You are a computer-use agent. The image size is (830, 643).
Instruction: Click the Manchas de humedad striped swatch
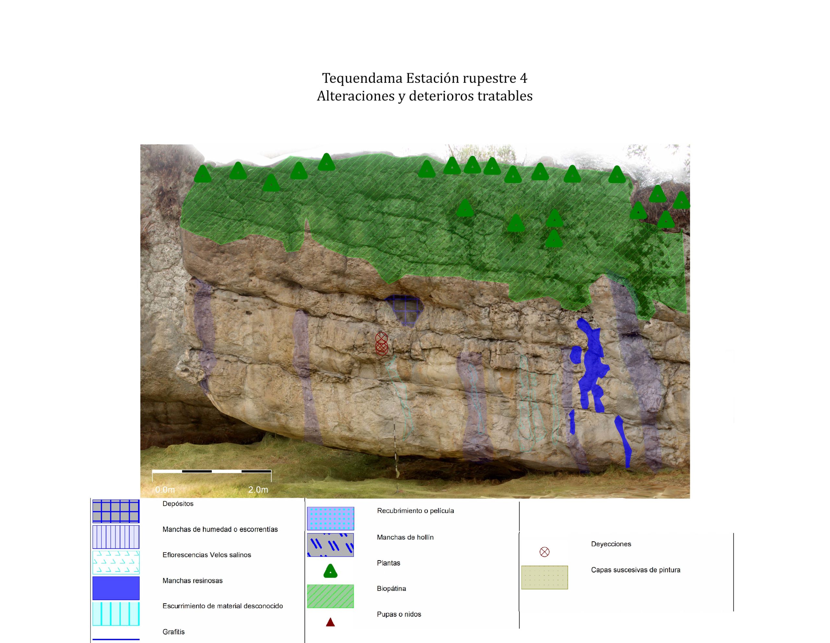tap(116, 537)
